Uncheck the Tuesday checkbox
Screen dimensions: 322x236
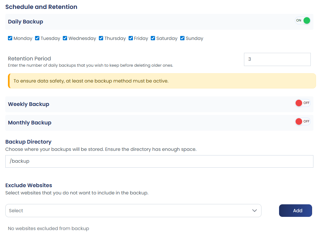tap(37, 38)
